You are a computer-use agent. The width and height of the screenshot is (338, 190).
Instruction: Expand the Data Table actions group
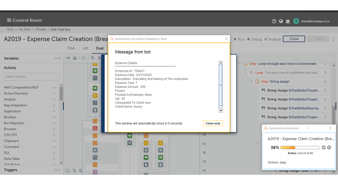(x=54, y=159)
